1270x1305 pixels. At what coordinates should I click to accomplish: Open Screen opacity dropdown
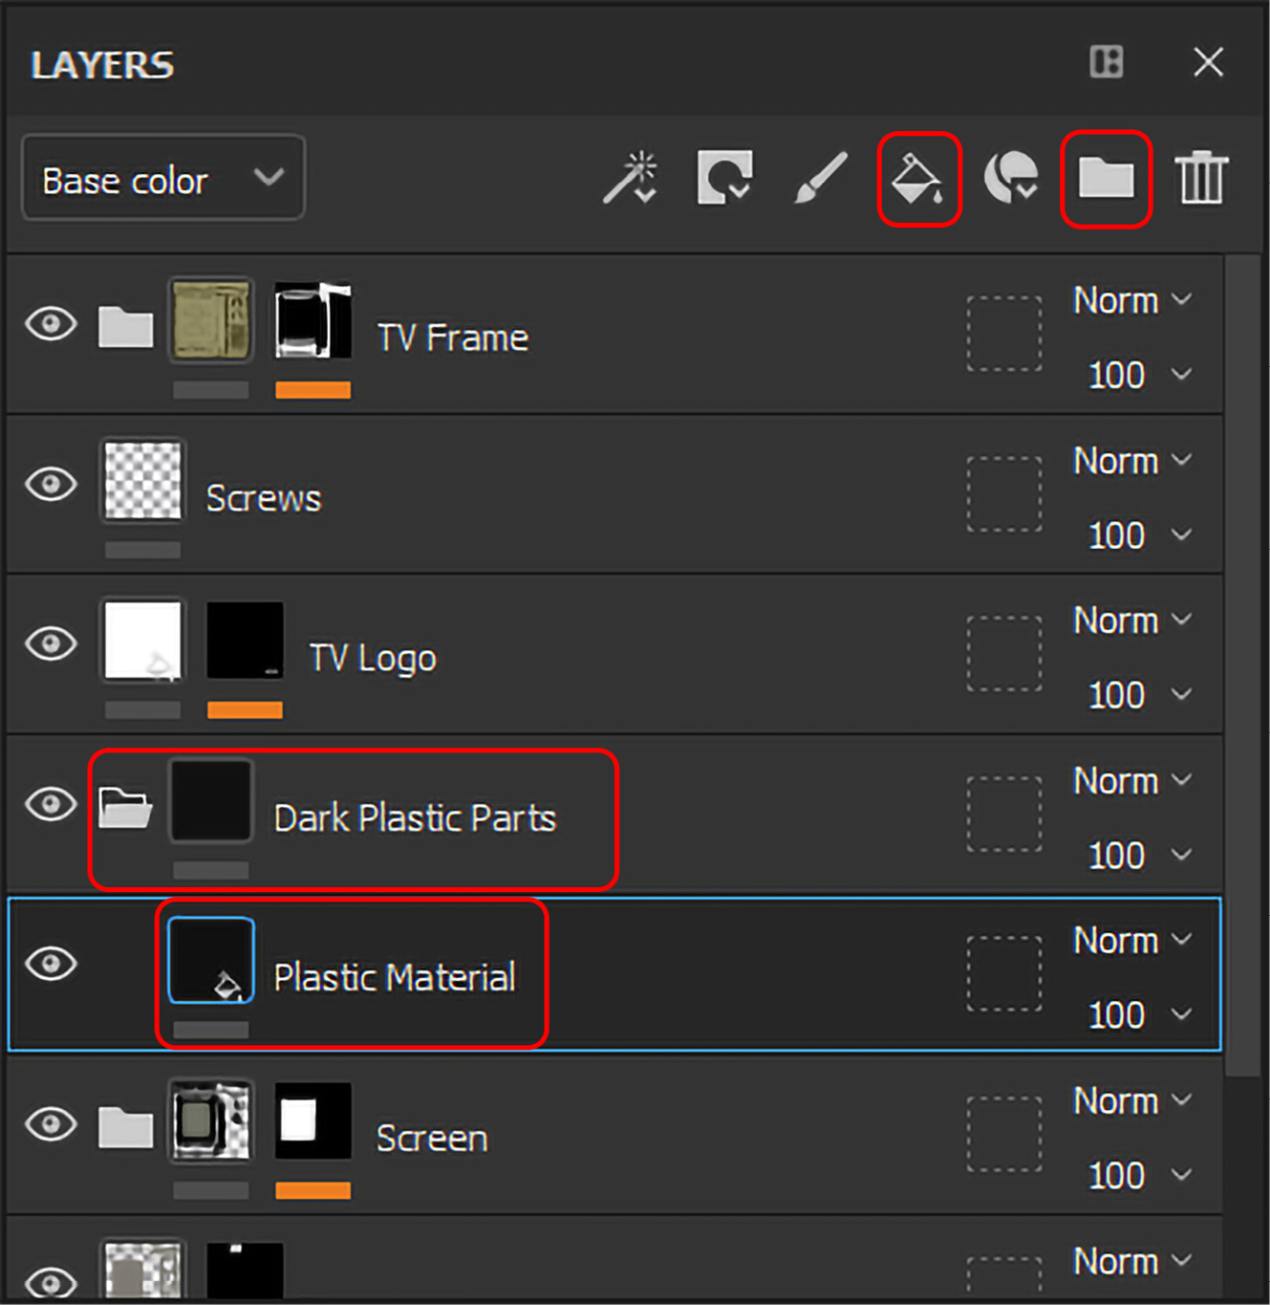(x=1139, y=1176)
